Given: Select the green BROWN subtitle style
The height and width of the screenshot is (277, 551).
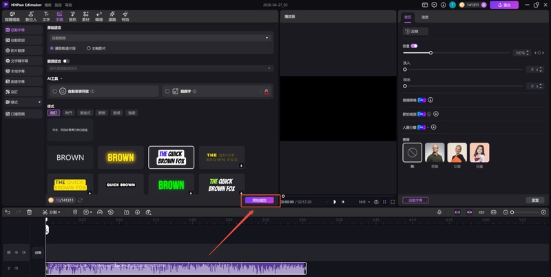Looking at the screenshot, I should coord(171,185).
